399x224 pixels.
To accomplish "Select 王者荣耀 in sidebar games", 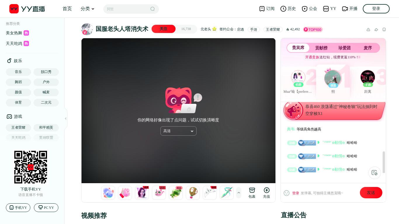I will [18, 127].
